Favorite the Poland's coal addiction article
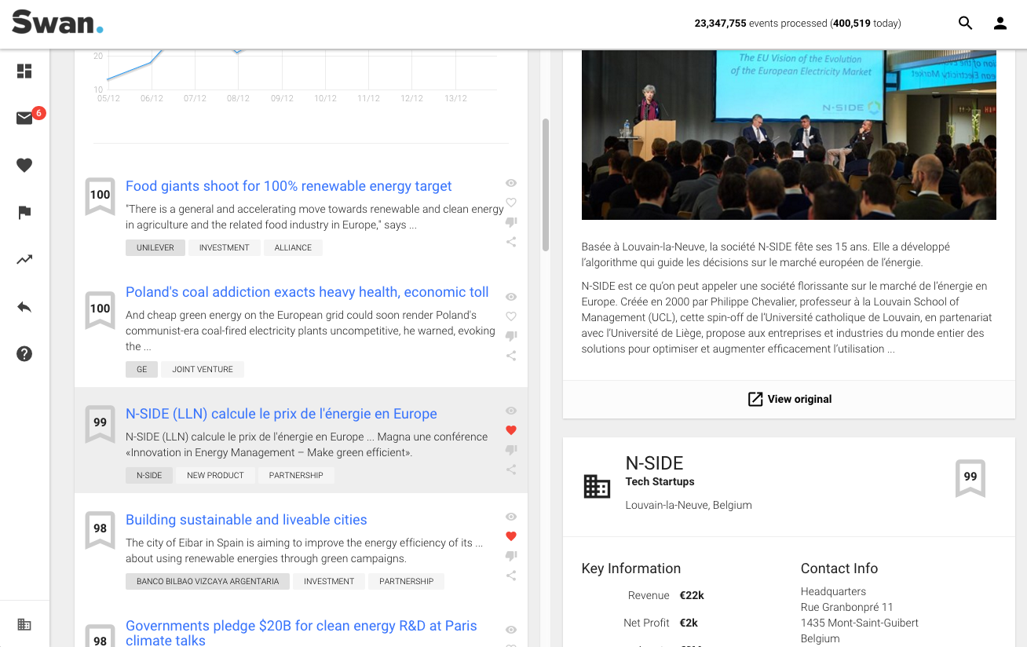Screen dimensions: 1027x647 coord(511,316)
